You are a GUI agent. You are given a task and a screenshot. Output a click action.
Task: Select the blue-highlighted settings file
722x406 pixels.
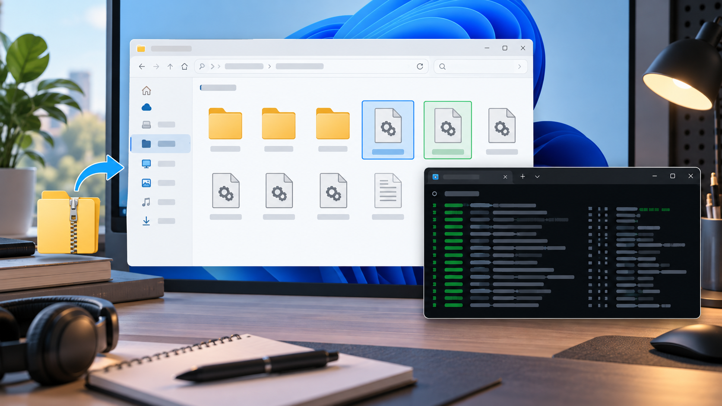point(388,130)
